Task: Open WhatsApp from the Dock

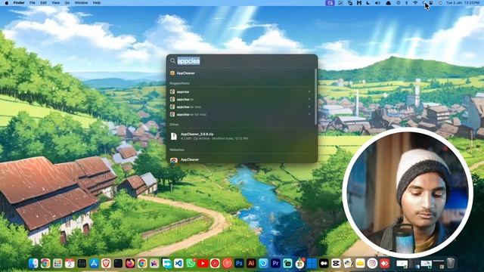Action: pos(191,264)
